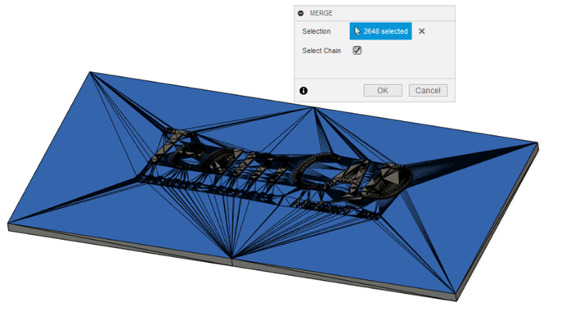566x316 pixels.
Task: Uncheck the Select Chain checkbox
Action: [357, 51]
